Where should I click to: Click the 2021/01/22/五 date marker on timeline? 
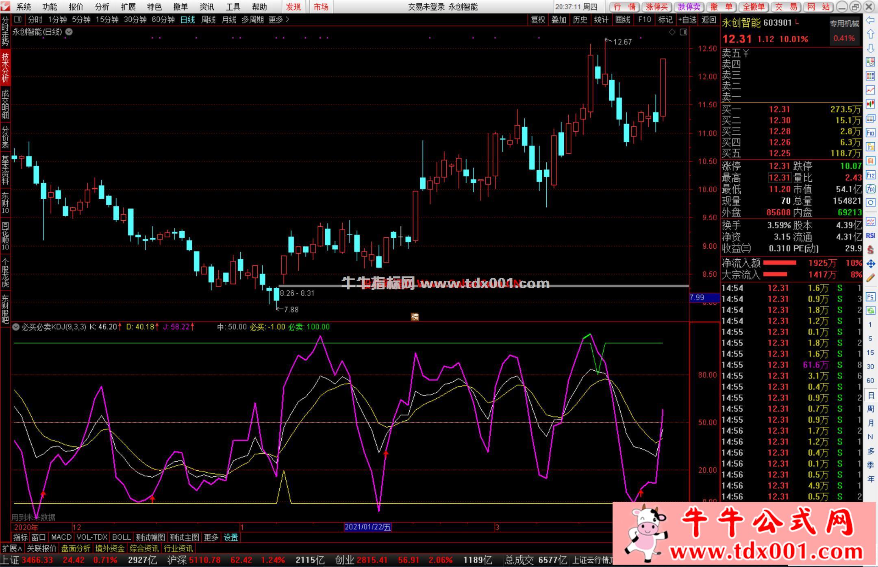[x=368, y=527]
